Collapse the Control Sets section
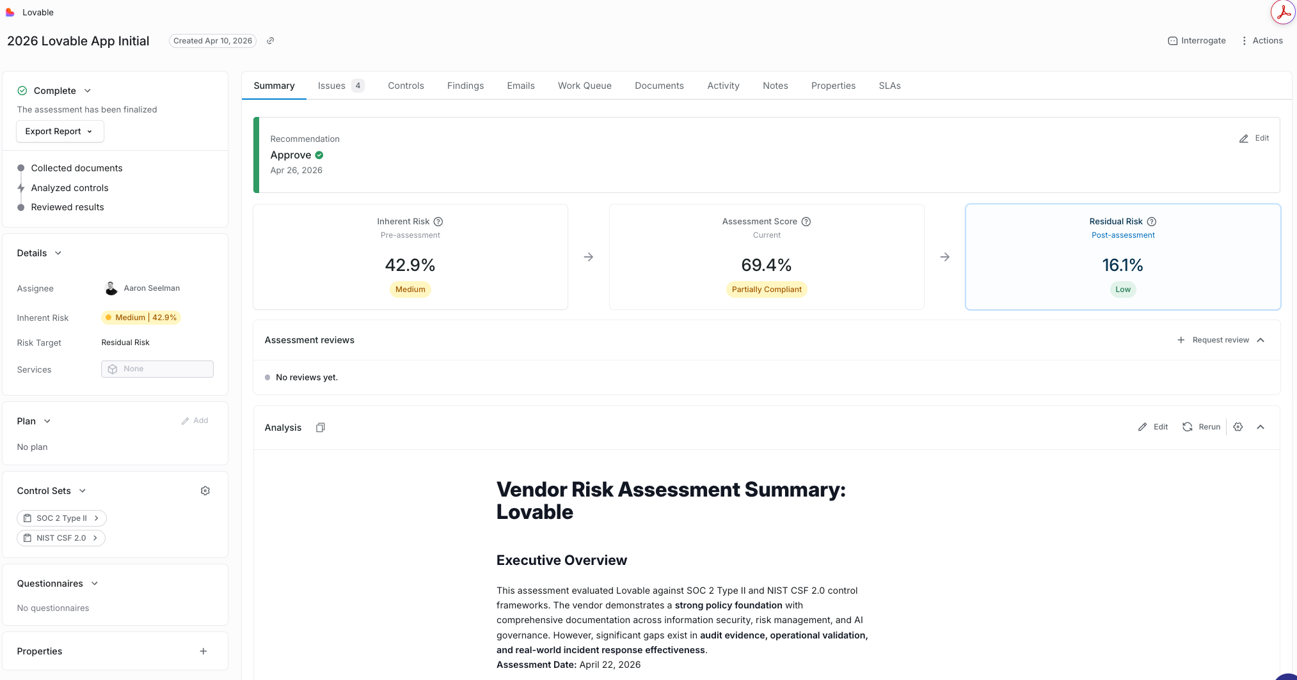1297x680 pixels. pyautogui.click(x=83, y=491)
